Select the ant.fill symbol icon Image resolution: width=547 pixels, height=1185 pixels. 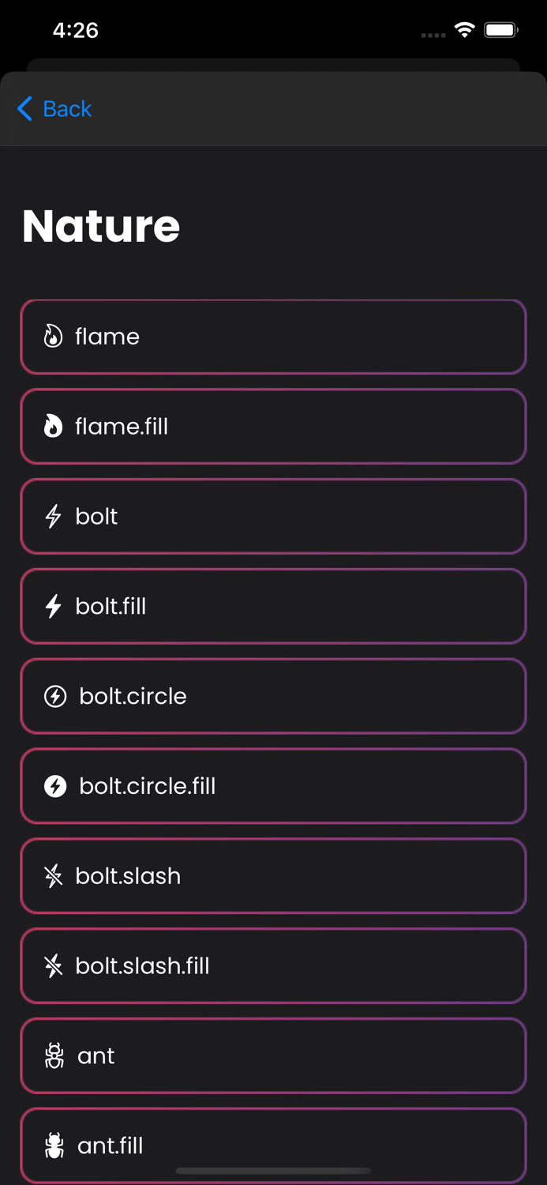pos(54,1145)
